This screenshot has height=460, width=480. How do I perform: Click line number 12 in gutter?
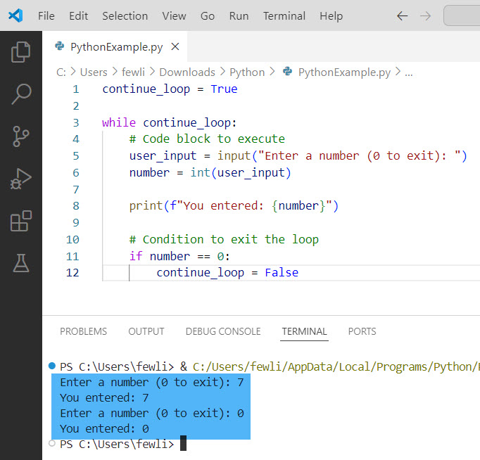72,273
